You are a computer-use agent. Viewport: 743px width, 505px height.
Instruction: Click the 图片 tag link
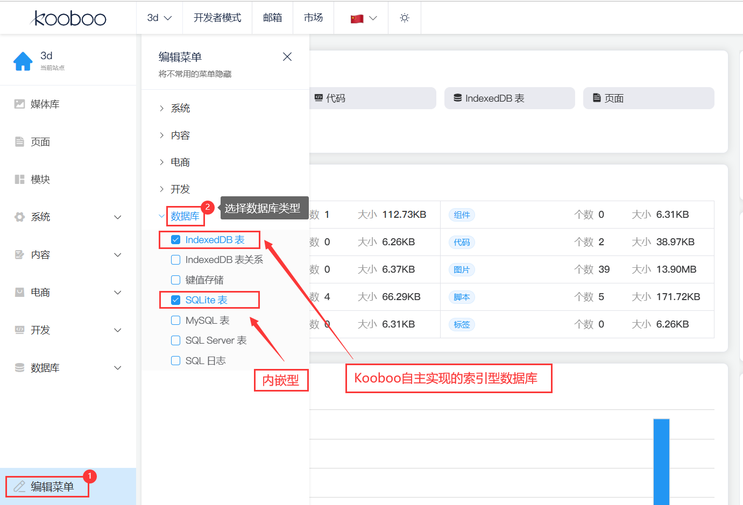pyautogui.click(x=462, y=270)
